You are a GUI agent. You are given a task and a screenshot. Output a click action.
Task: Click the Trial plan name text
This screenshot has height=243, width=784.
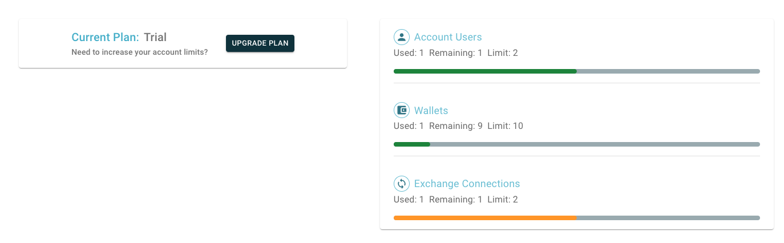155,38
